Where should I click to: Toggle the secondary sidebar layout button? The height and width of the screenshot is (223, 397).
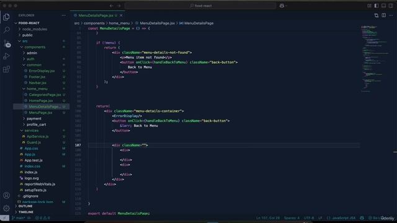pos(391,6)
